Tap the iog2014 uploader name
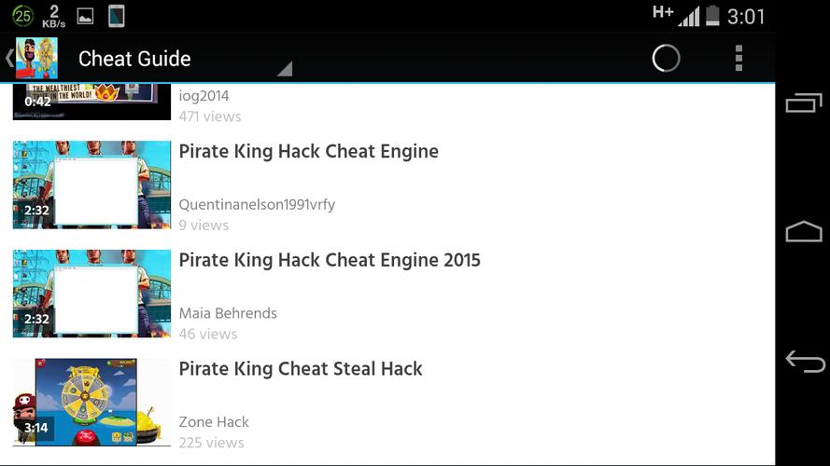 point(204,96)
